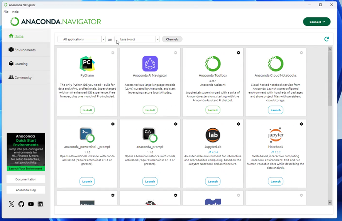342x221 pixels.
Task: Open gear options on first partially visible bottom card
Action: coord(113,195)
